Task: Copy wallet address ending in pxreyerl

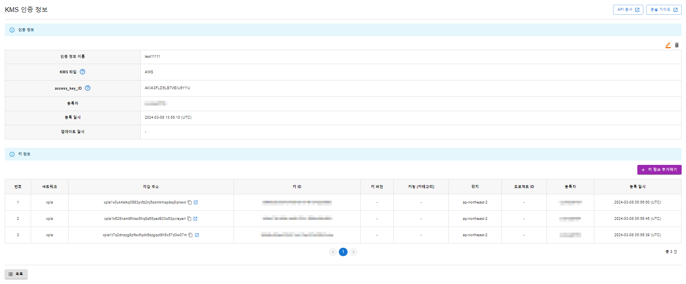Action: pos(189,219)
